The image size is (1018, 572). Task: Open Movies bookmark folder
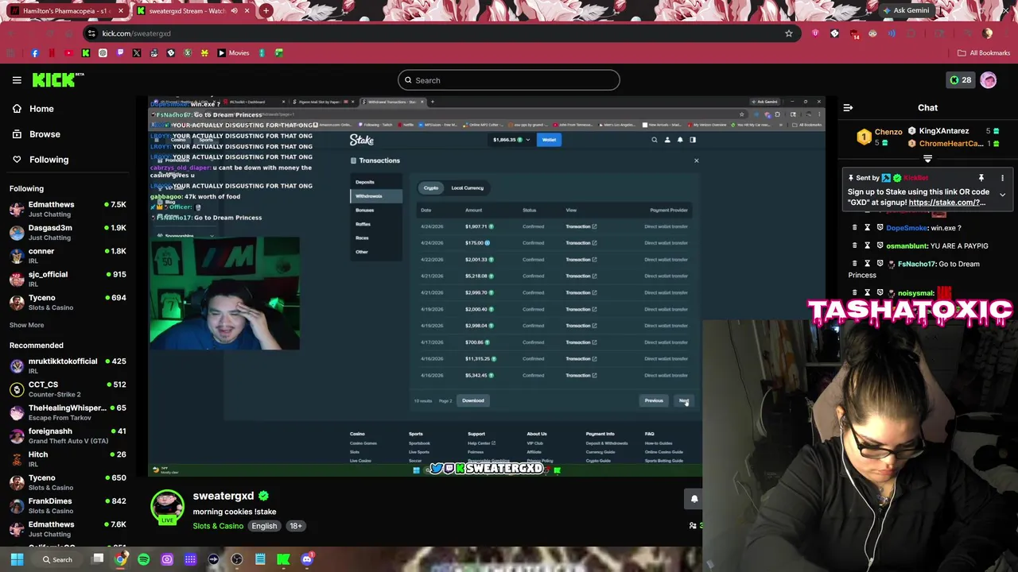point(234,53)
